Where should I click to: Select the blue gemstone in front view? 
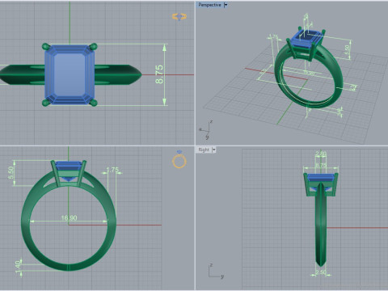point(69,166)
